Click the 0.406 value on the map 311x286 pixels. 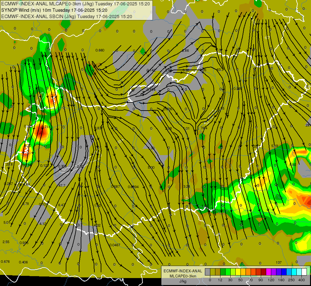tap(23, 262)
